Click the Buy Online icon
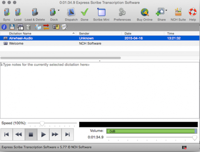 [145, 12]
